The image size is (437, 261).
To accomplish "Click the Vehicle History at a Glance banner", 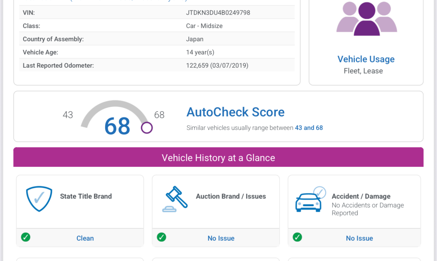I will [218, 158].
